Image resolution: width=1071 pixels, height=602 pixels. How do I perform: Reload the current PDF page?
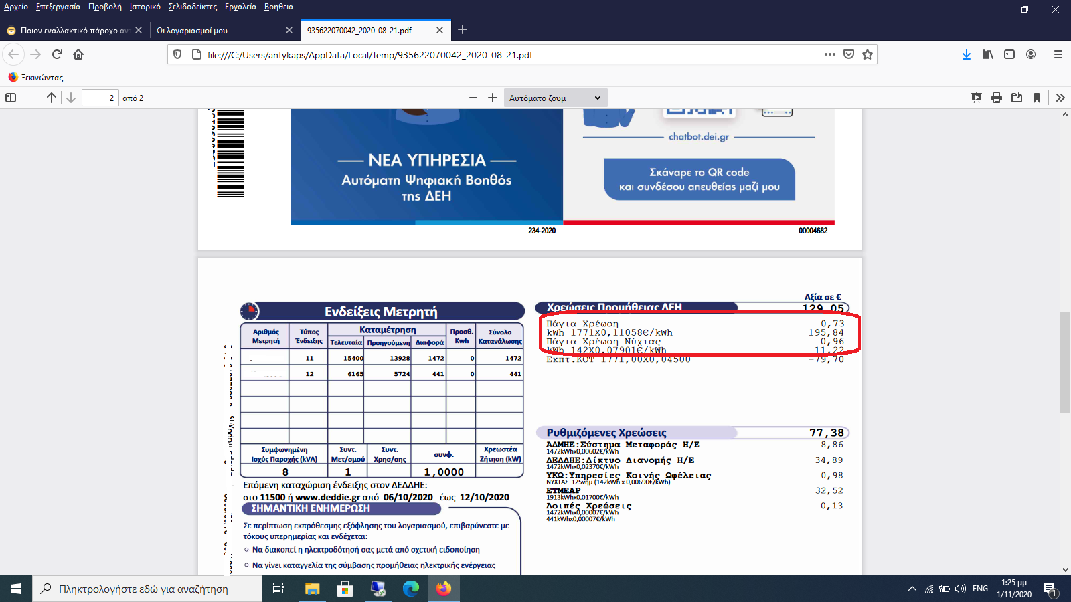57,54
